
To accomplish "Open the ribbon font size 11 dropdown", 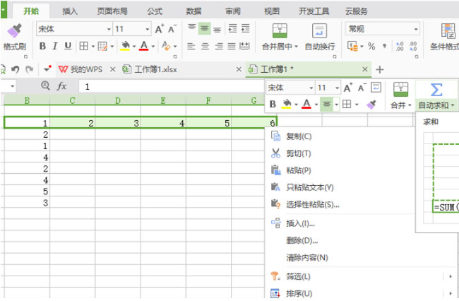I will point(148,29).
